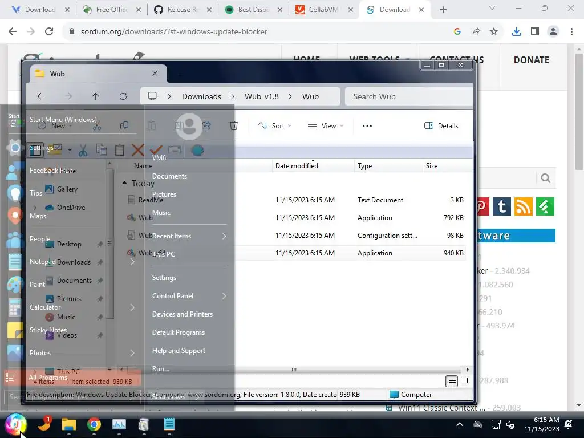Image resolution: width=584 pixels, height=438 pixels.
Task: Bookmark this page with the star icon
Action: [494, 32]
